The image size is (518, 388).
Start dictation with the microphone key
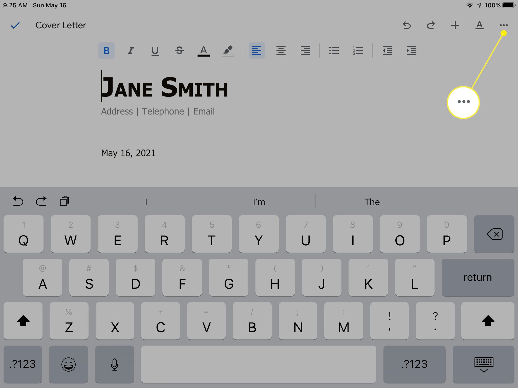pos(115,364)
